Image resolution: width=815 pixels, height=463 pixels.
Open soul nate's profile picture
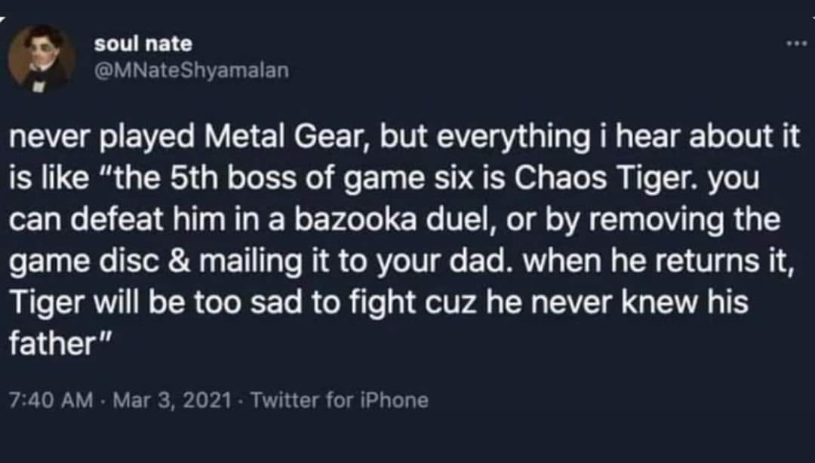pyautogui.click(x=41, y=58)
